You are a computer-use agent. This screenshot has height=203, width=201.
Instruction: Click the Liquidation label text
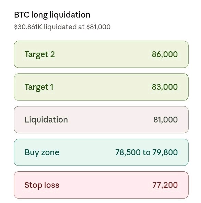(46, 120)
